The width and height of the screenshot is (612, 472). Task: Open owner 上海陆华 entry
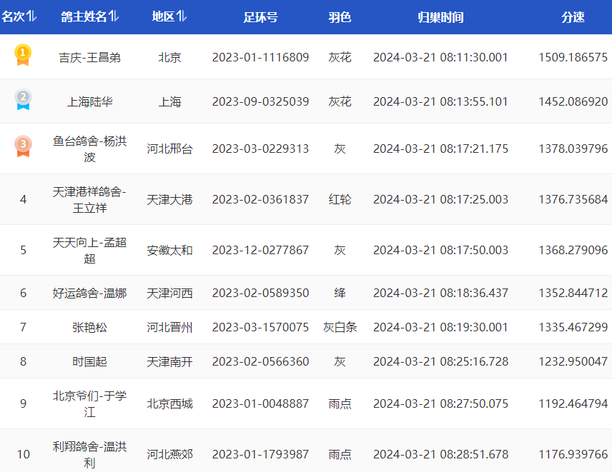pyautogui.click(x=89, y=101)
